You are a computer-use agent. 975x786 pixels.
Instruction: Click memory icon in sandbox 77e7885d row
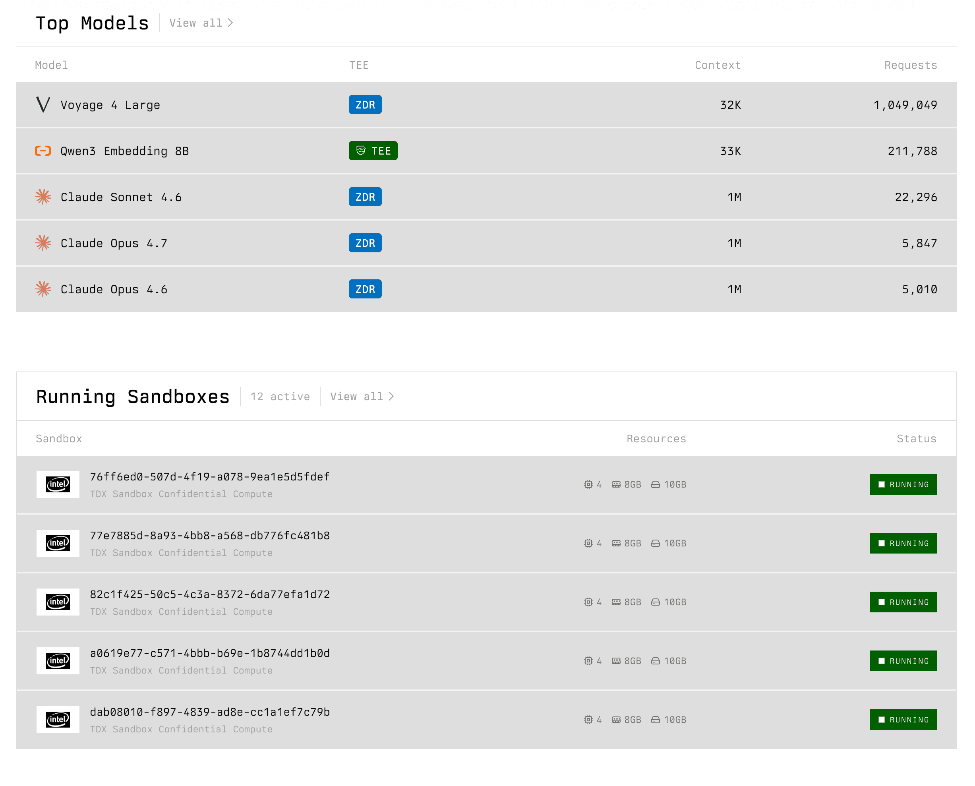click(616, 543)
